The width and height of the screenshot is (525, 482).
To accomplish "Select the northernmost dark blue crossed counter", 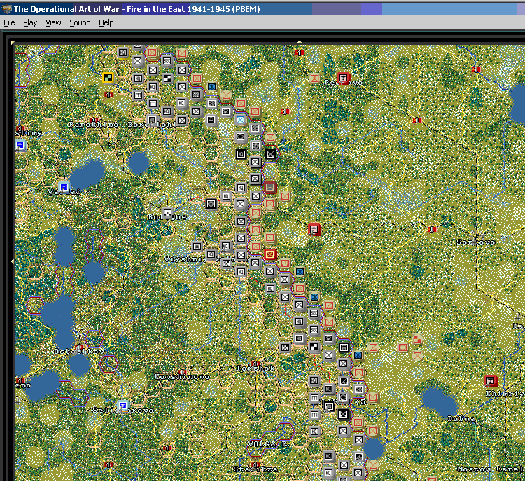I will click(211, 87).
